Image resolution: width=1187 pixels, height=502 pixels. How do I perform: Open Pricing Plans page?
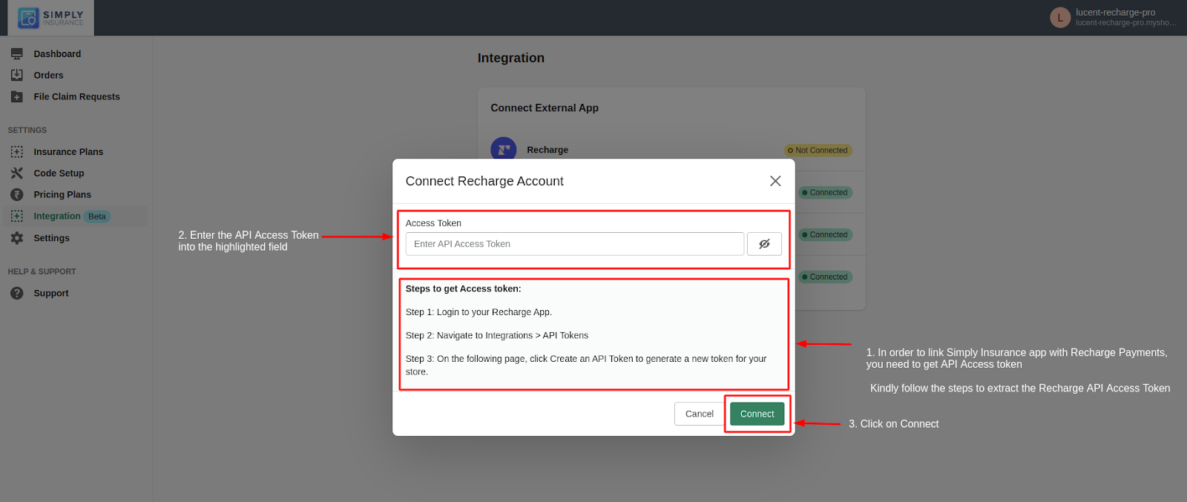(x=62, y=195)
